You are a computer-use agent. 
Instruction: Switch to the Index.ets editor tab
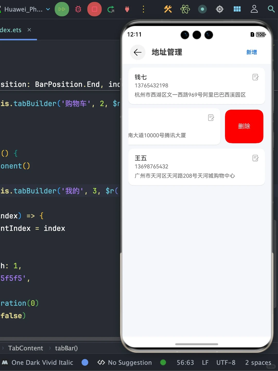[11, 30]
